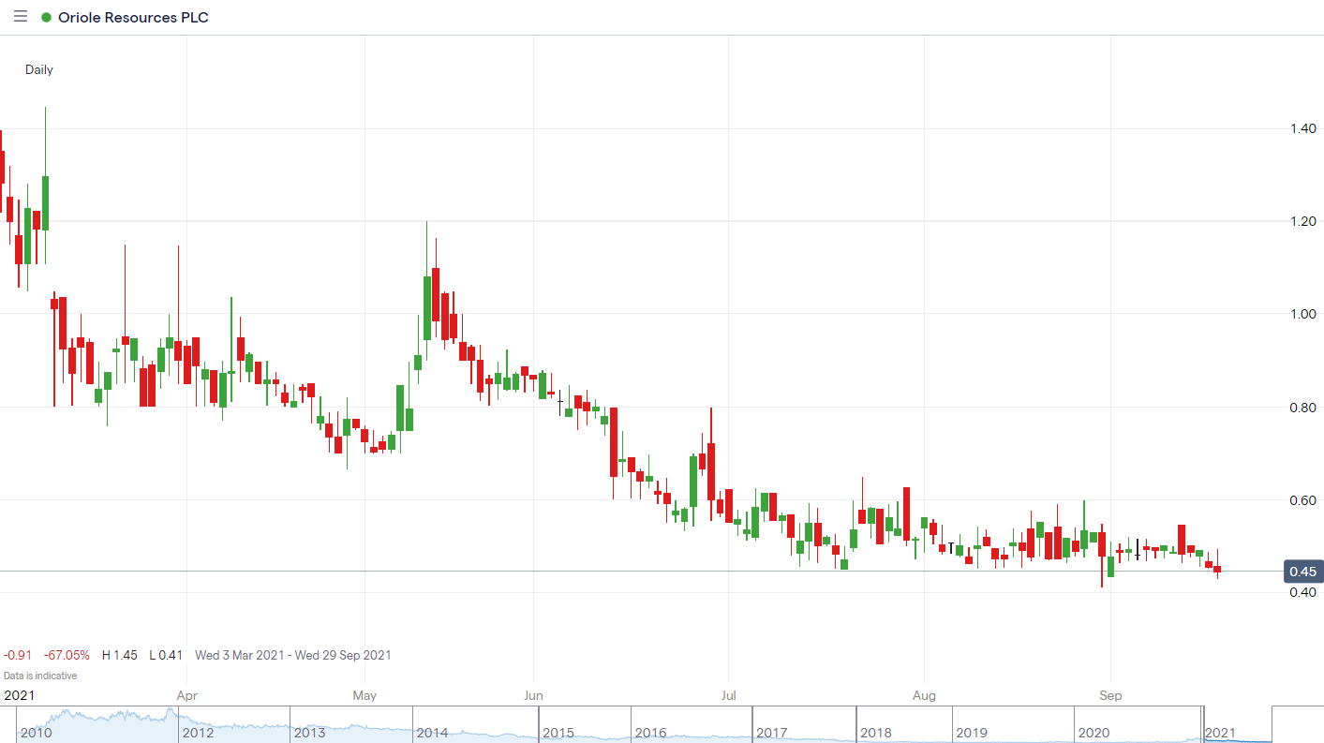This screenshot has height=743, width=1324.
Task: Click the H 1.45 high value
Action: pos(120,655)
